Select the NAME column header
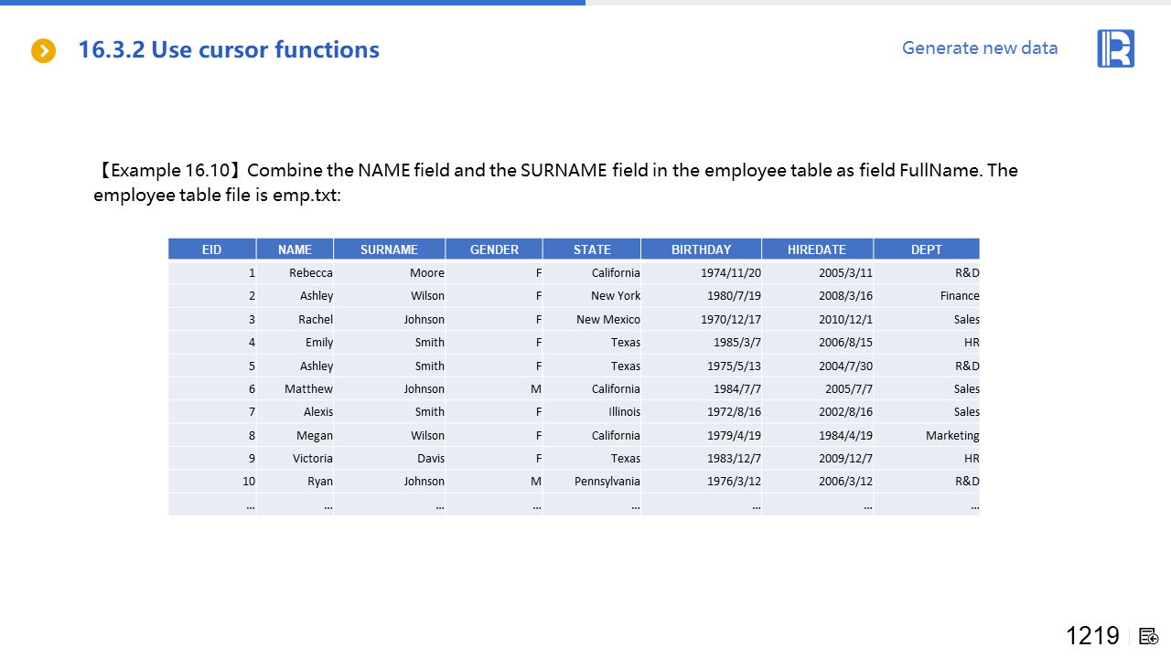Image resolution: width=1171 pixels, height=658 pixels. coord(295,249)
